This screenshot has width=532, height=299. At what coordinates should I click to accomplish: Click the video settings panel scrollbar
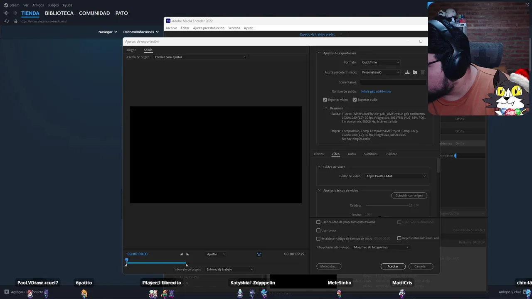(438, 165)
